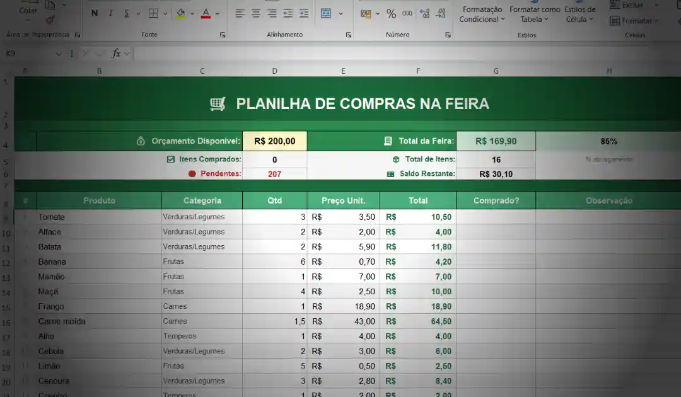Viewport: 681px width, 397px height.
Task: Select the Carne moída product cell
Action: point(99,321)
